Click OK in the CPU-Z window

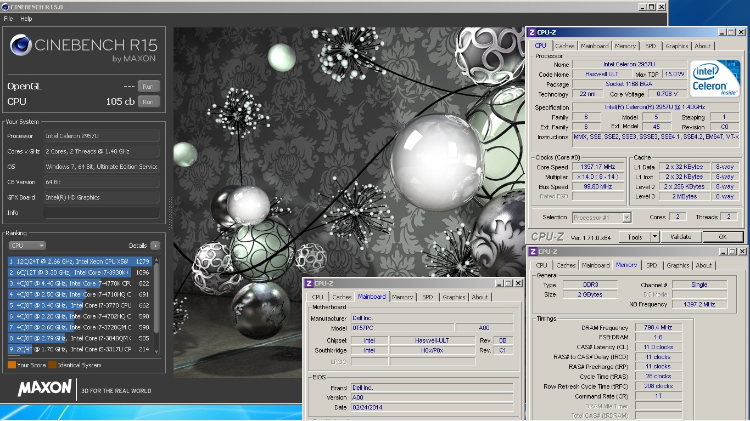click(x=723, y=237)
